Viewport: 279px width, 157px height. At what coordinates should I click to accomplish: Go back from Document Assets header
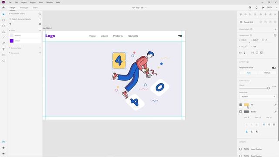click(x=9, y=14)
